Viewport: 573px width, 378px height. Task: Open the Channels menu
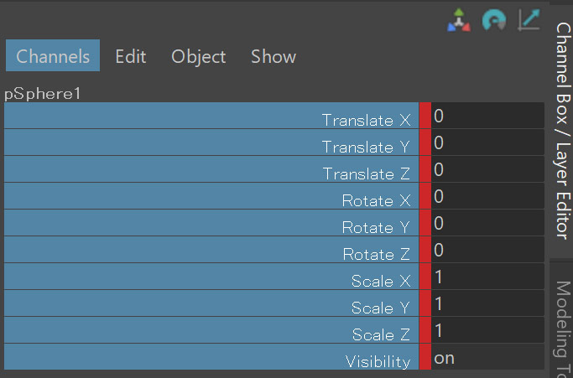[53, 56]
